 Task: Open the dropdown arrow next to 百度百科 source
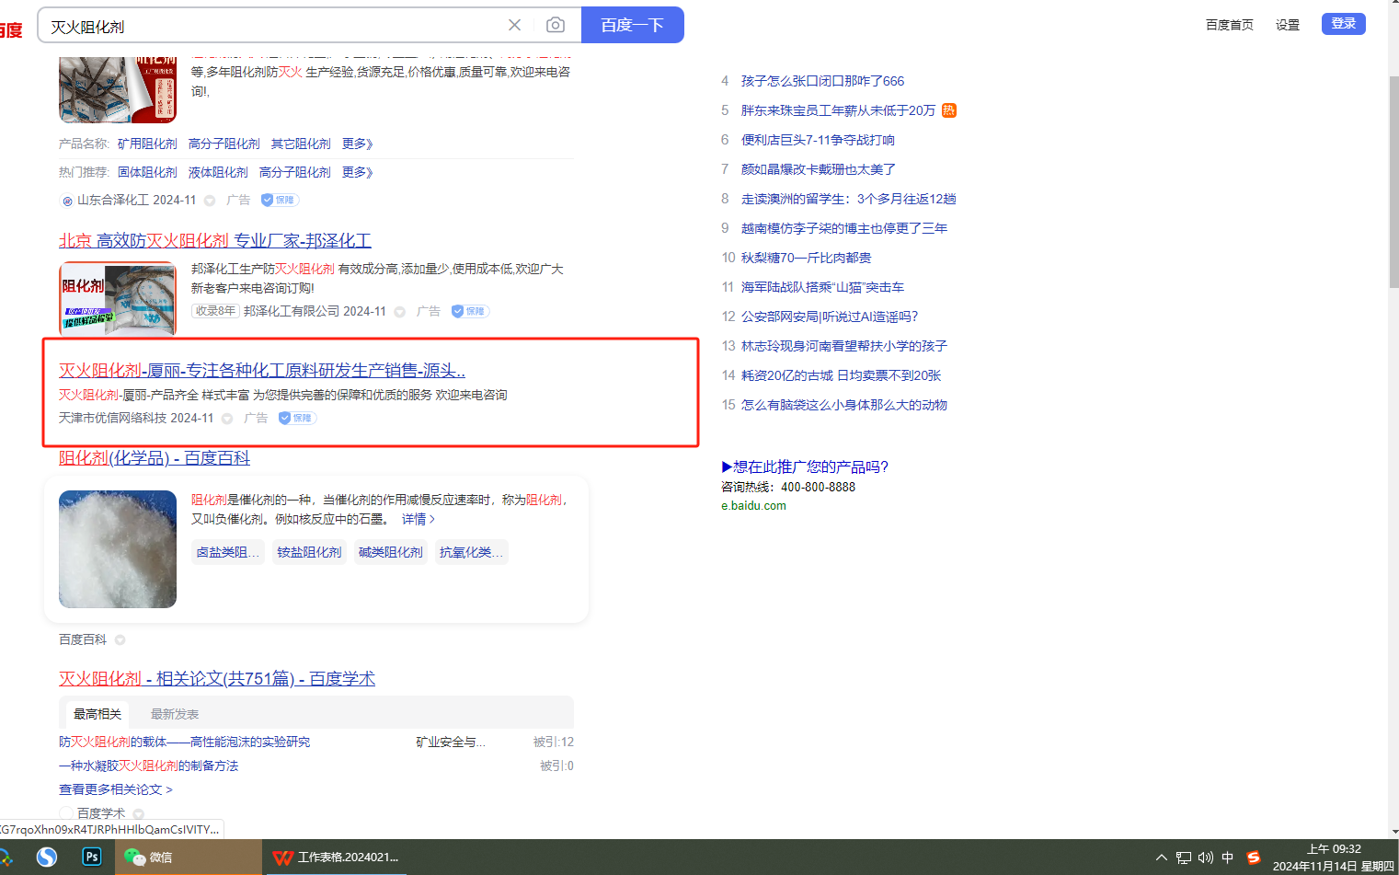[x=120, y=640]
